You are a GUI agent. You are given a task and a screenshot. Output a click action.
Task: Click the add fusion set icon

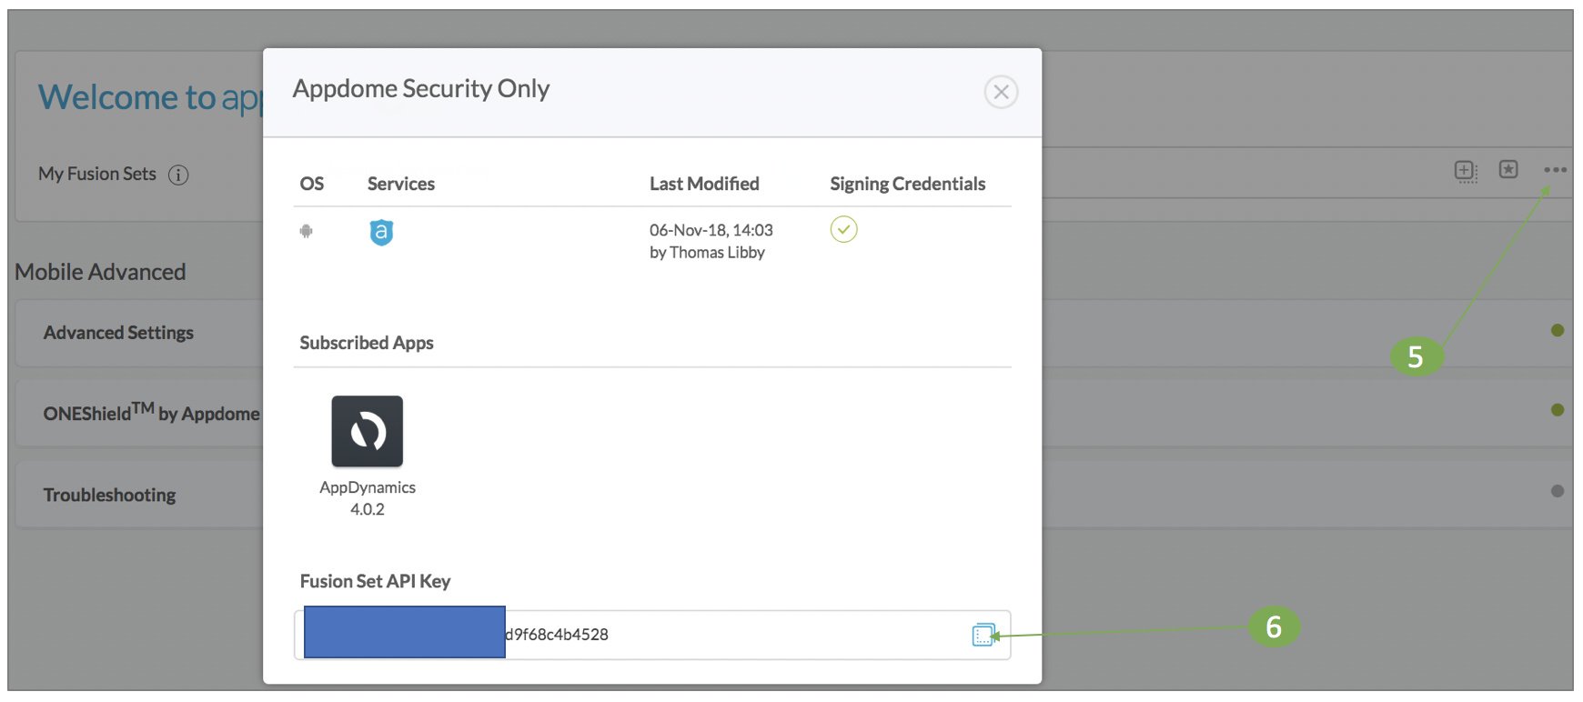pos(1465,170)
